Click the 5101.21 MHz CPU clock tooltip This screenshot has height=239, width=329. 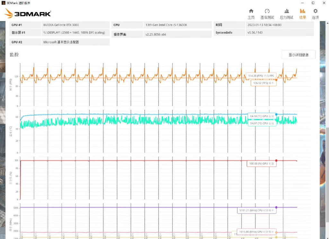[x=257, y=210]
